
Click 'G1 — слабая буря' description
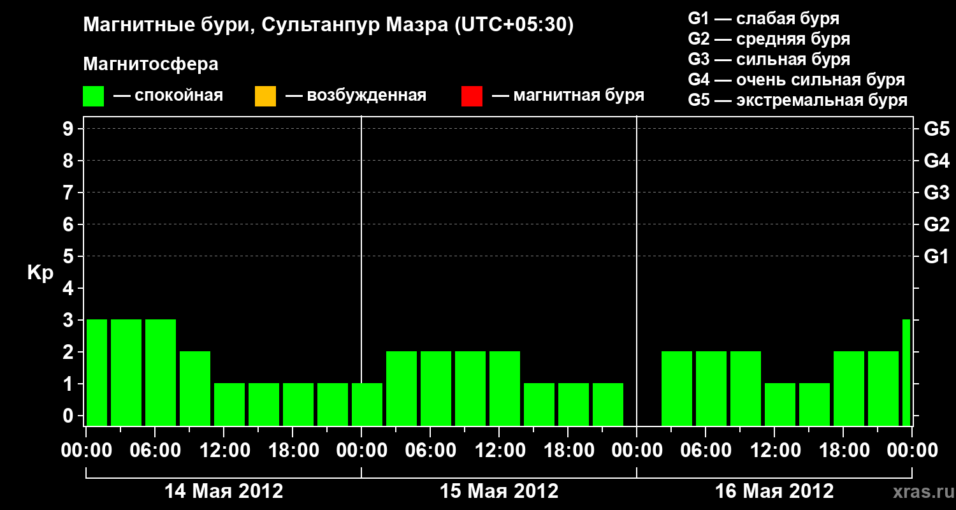(x=764, y=18)
